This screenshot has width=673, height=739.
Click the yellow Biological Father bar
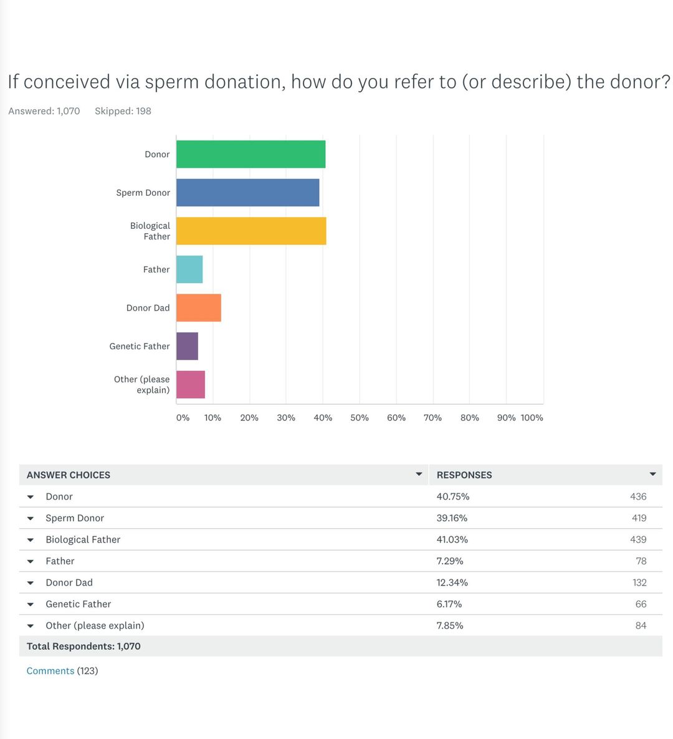point(251,231)
